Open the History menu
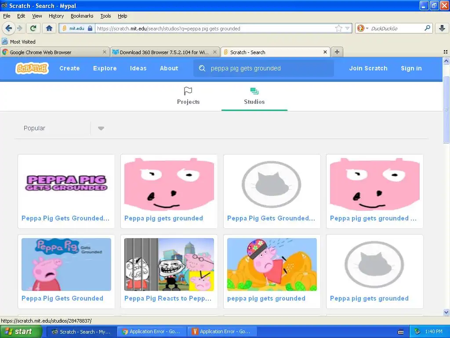Screen dimensions: 450x338 pos(56,16)
